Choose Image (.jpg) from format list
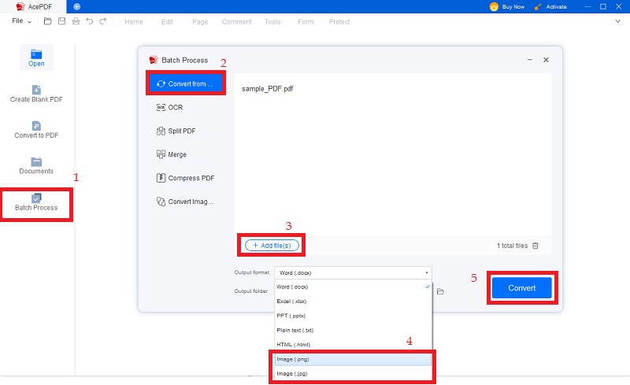Image resolution: width=630 pixels, height=385 pixels. [x=353, y=374]
